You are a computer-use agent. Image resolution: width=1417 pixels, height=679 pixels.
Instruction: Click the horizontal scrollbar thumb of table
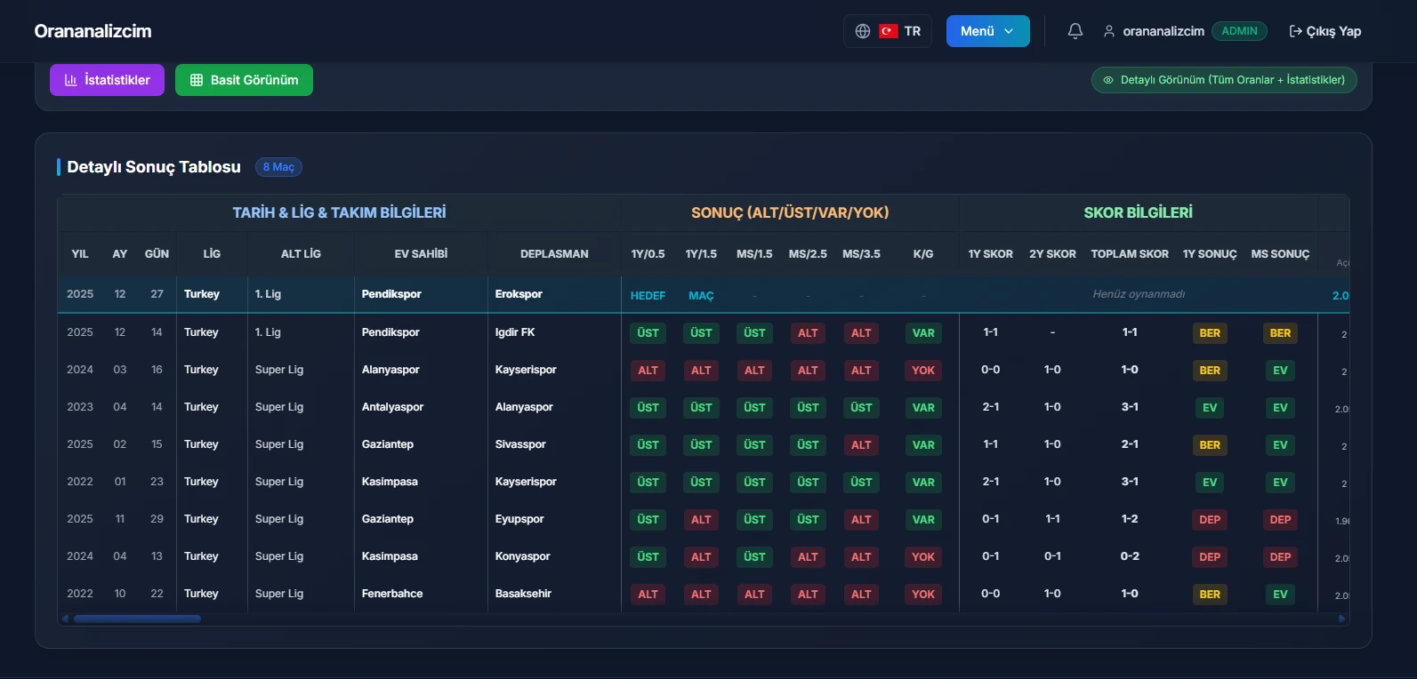(137, 619)
